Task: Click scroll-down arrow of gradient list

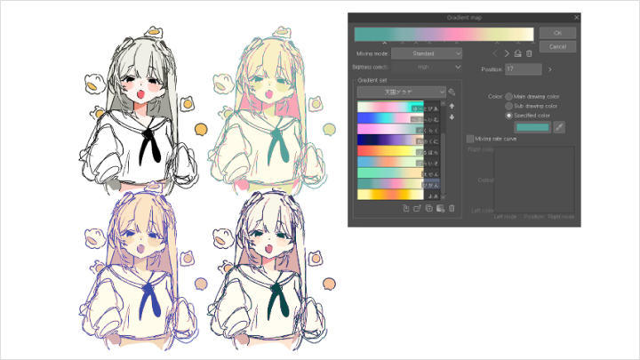Action: (x=443, y=197)
